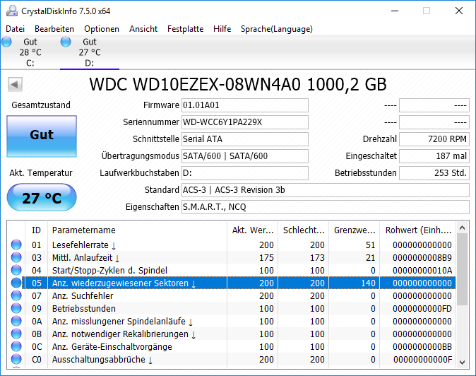
Task: Click status orb of row 09 Betriebsstunden
Action: click(x=16, y=308)
